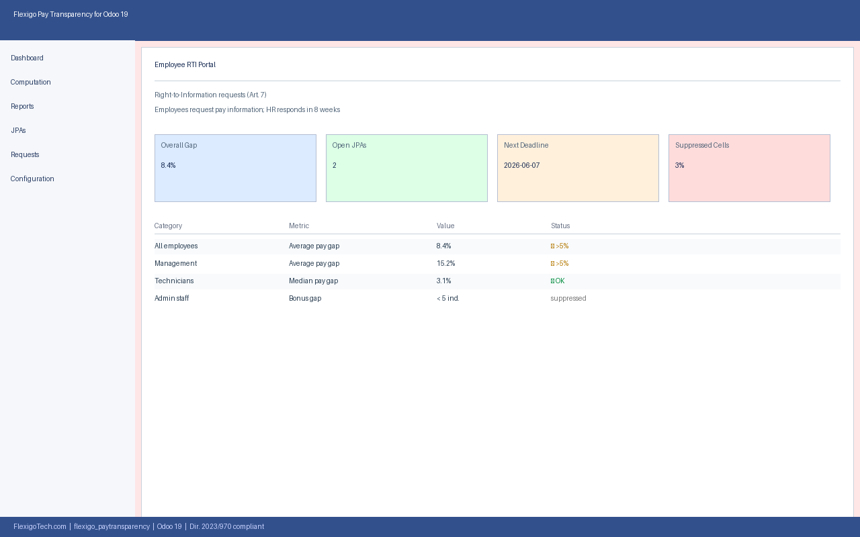Click the Bonus gap metric cell
This screenshot has height=537, width=860.
pos(305,299)
